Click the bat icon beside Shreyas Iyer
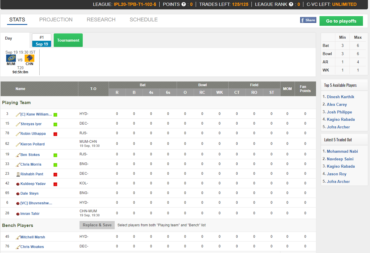This screenshot has width=370, height=253. 18,124
